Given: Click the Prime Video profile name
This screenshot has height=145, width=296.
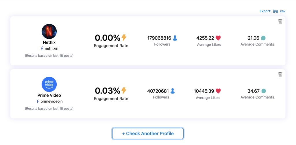Looking at the screenshot, I should [x=49, y=95].
